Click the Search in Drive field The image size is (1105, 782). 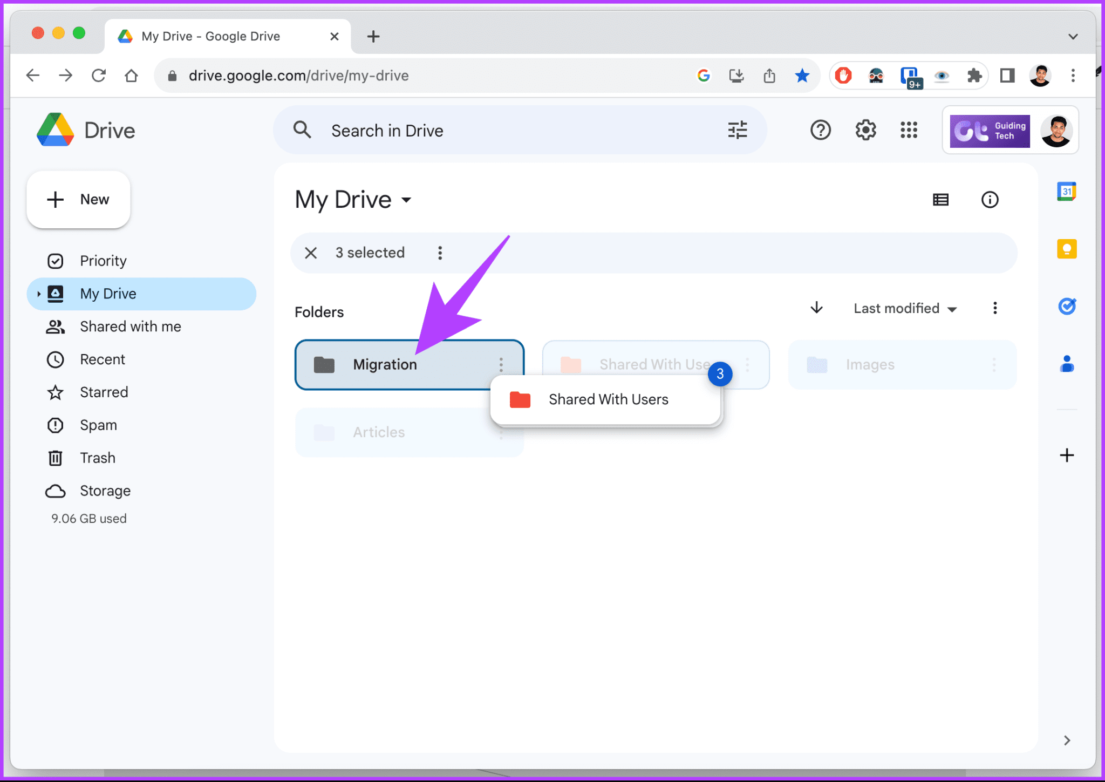click(x=387, y=130)
